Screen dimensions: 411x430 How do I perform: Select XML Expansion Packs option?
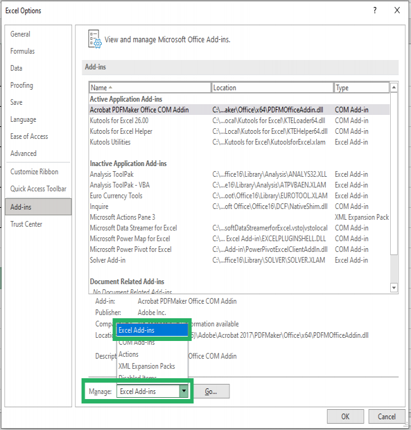(x=147, y=366)
